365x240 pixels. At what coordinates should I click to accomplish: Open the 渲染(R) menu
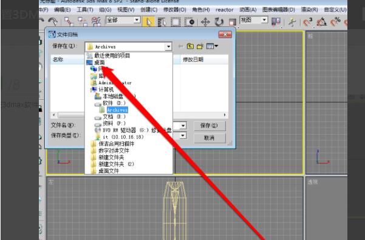point(309,10)
